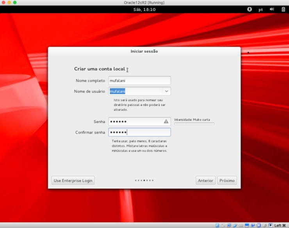289x228 pixels.
Task: Click the first VirtualBox status bar icon
Action: coord(217,225)
